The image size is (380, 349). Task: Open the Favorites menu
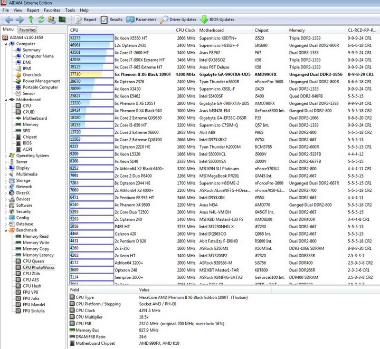pos(52,10)
